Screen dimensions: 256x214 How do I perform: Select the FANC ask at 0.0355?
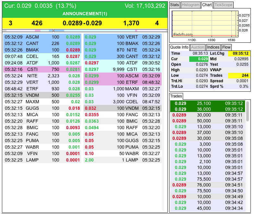pyautogui.click(x=122, y=115)
